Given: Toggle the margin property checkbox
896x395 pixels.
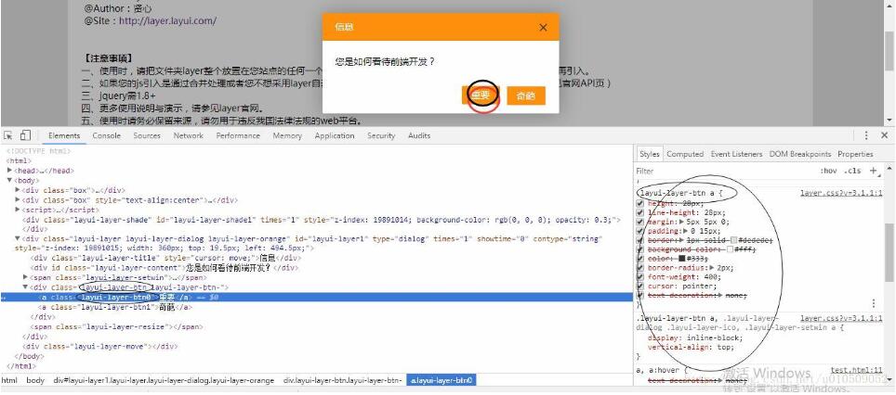Looking at the screenshot, I should (x=640, y=222).
